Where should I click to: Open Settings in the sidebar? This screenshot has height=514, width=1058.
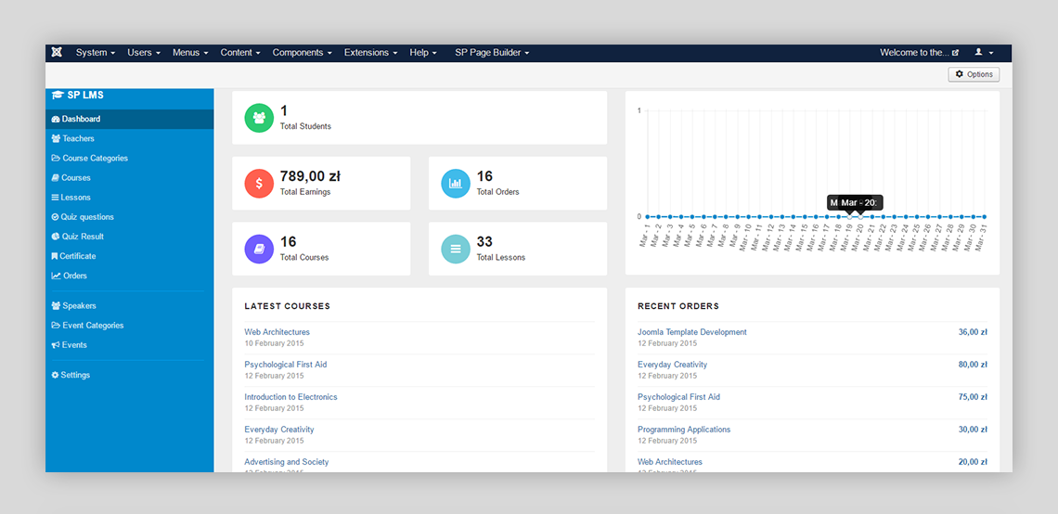tap(75, 376)
